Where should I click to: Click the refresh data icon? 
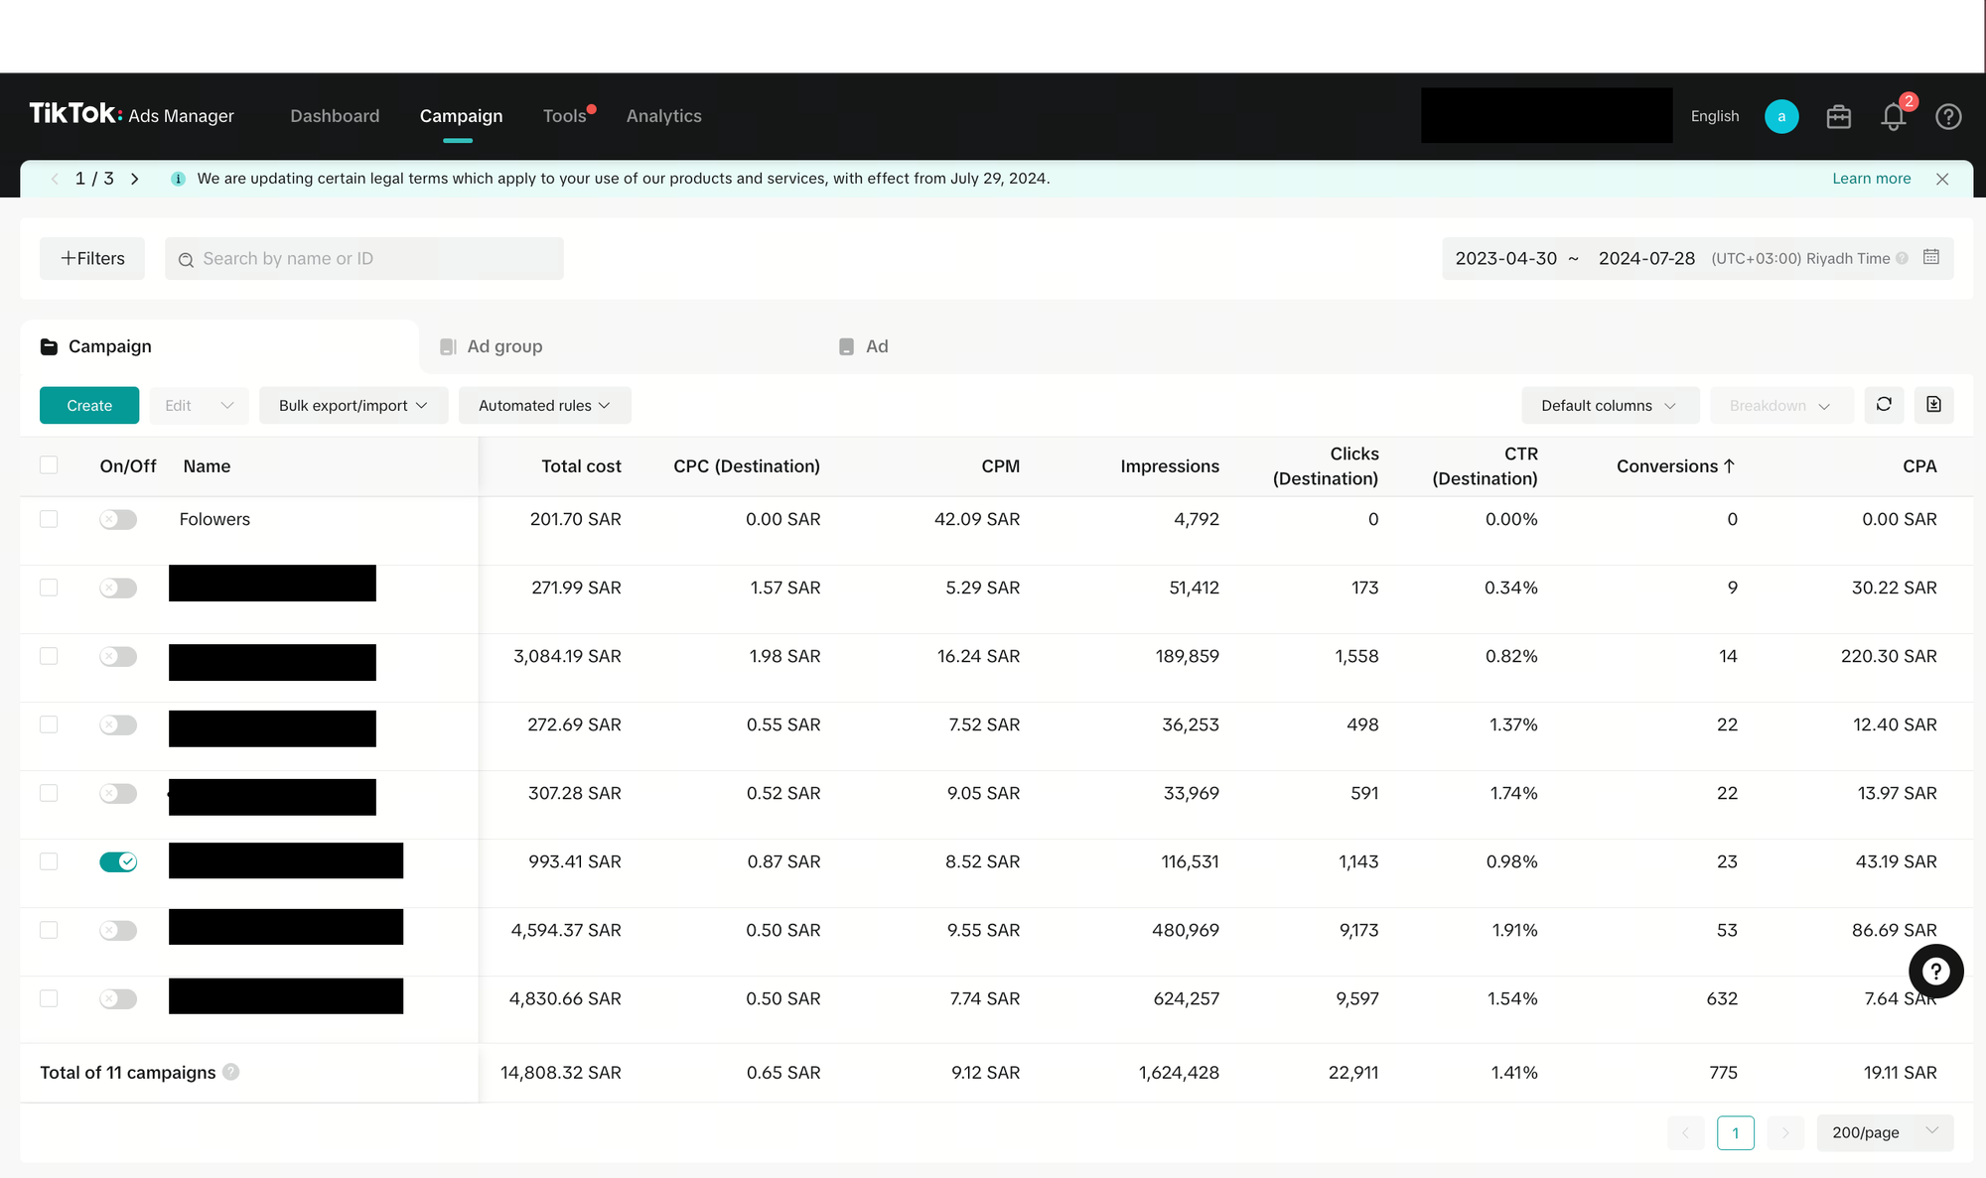(1884, 405)
